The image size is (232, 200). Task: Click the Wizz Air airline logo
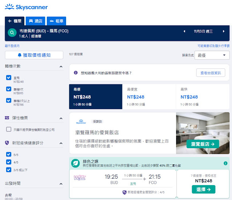point(80,178)
